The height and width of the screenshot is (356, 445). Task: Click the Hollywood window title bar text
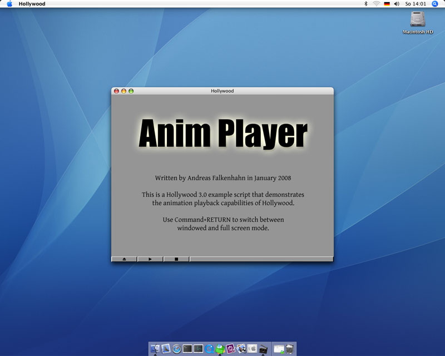222,91
